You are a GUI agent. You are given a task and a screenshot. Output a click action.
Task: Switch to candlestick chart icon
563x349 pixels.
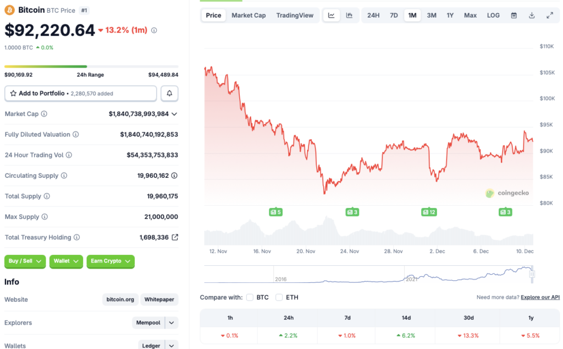click(349, 15)
